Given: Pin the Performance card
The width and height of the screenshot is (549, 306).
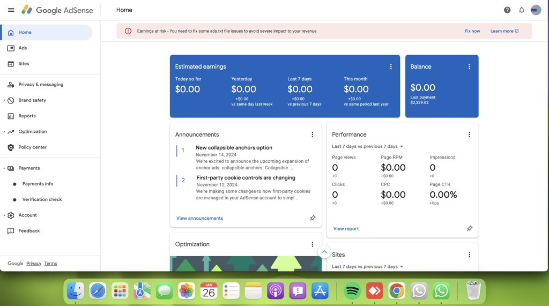Looking at the screenshot, I should 469,228.
